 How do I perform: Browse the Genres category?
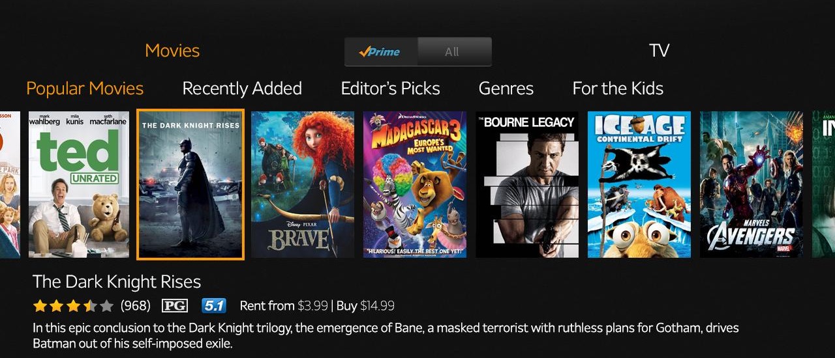click(506, 89)
